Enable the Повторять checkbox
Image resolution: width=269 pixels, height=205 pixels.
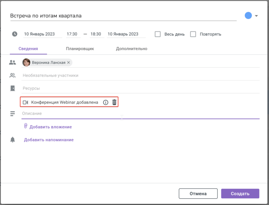[x=193, y=34]
